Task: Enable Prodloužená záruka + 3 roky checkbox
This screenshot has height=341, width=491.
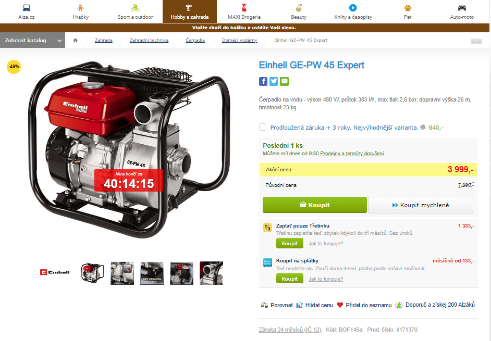Action: point(263,127)
